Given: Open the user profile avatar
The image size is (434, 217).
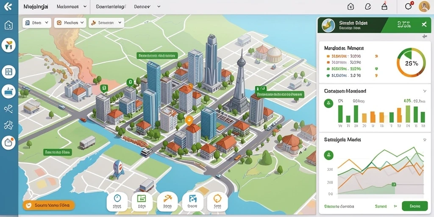Looking at the screenshot, I should 424,6.
